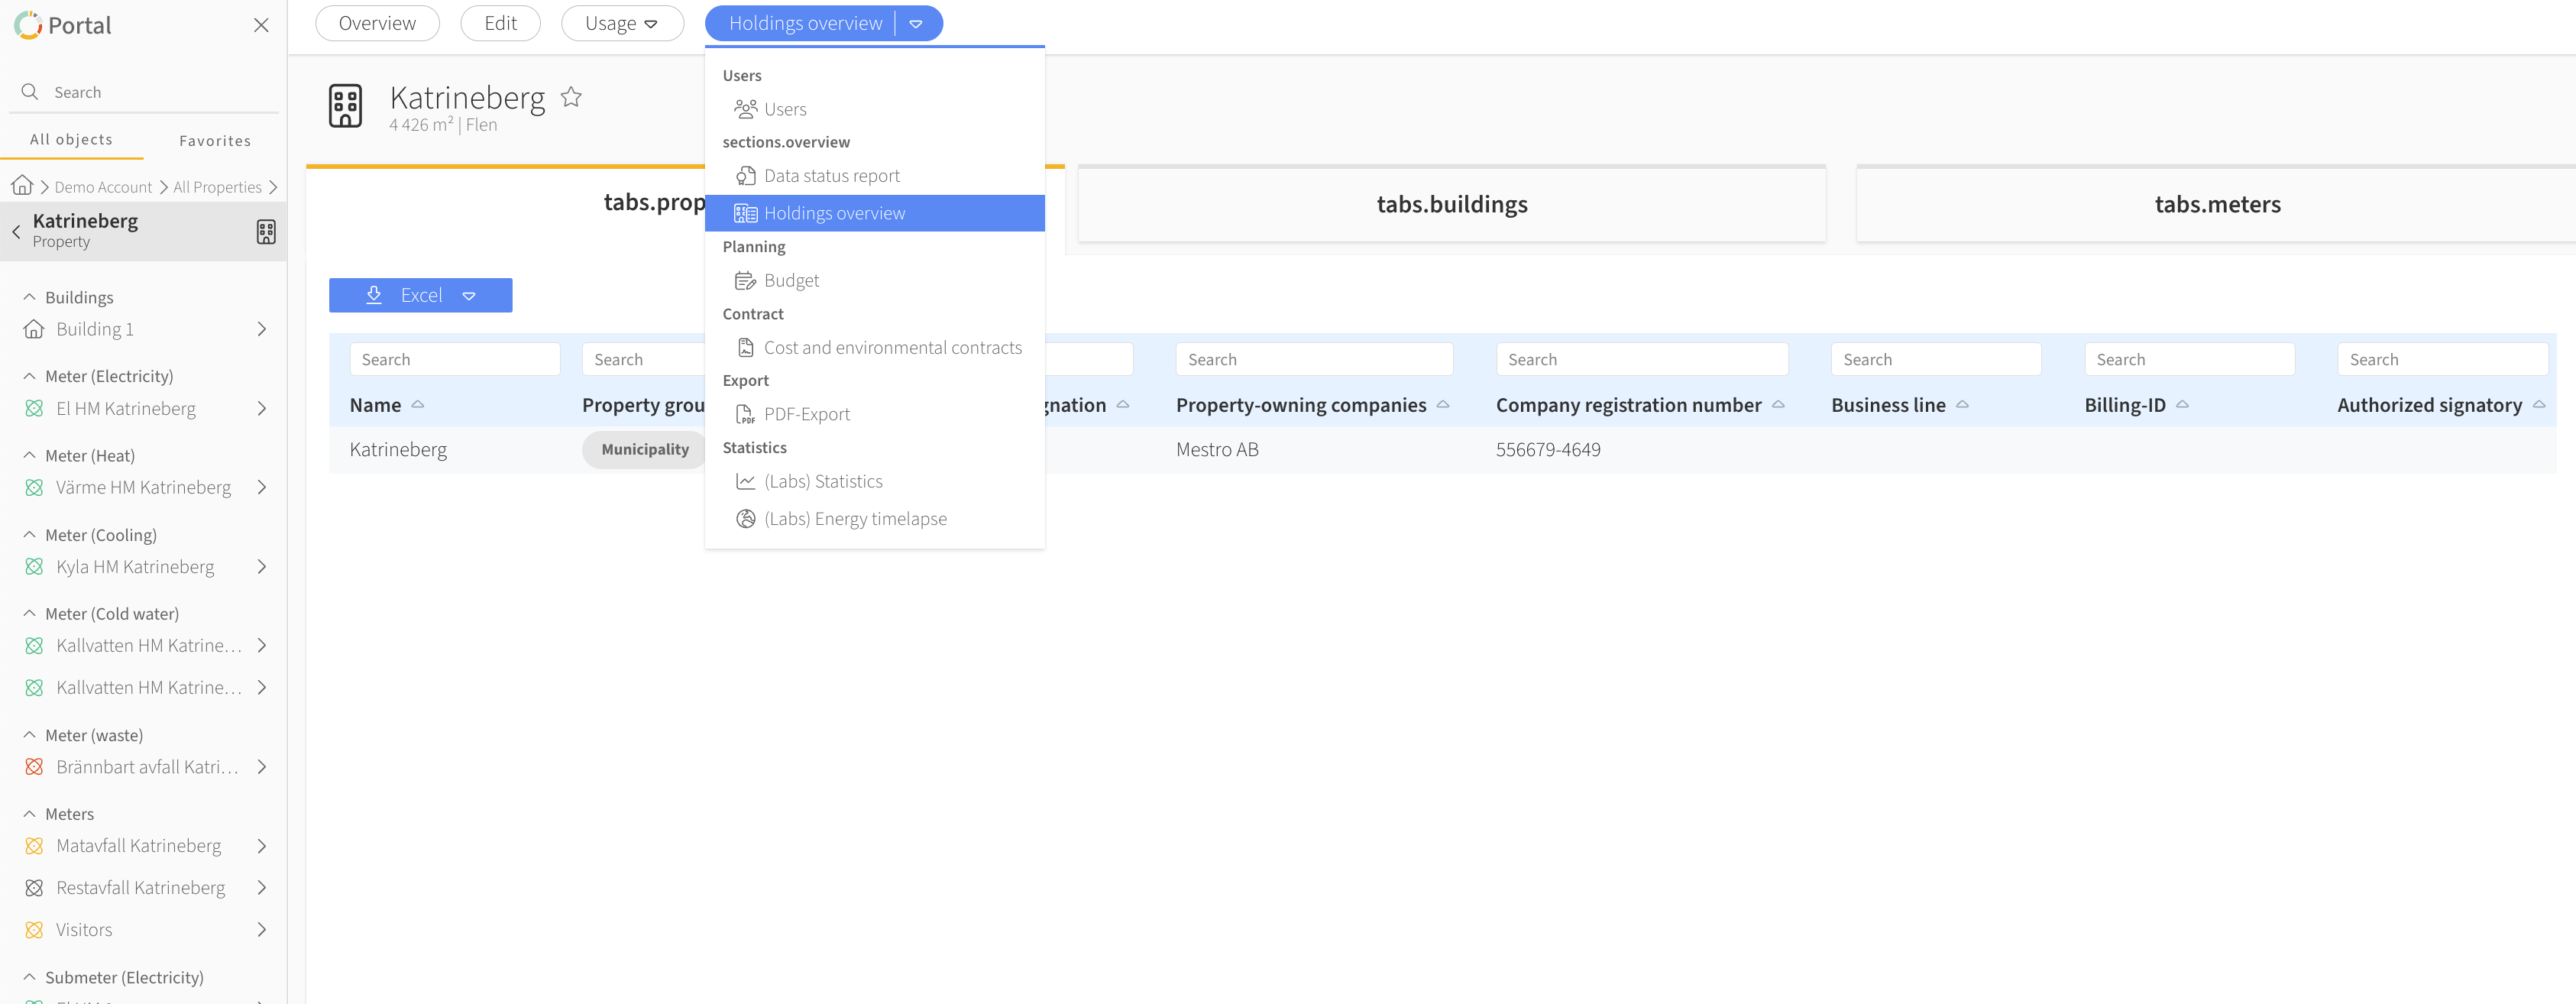Click the Värme HM Katrineberg meter icon
This screenshot has height=1004, width=2576.
pyautogui.click(x=34, y=487)
